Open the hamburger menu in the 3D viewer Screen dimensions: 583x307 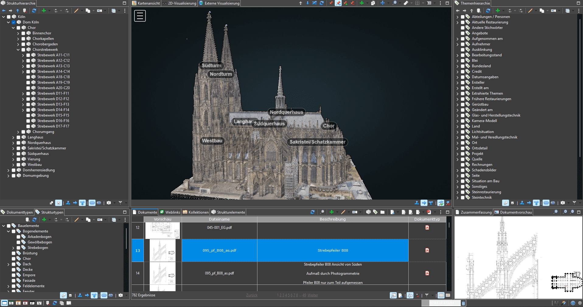(x=140, y=16)
